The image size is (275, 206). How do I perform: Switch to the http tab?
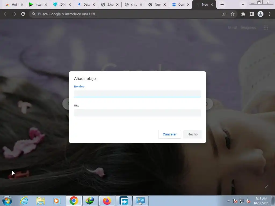tap(38, 5)
